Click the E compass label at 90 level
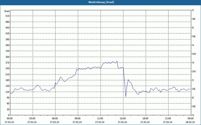The image size is (201, 125). tap(193, 98)
